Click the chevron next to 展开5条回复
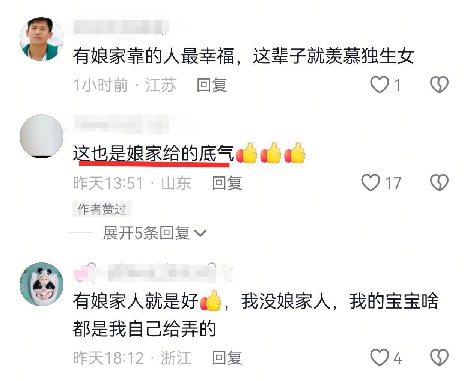 pyautogui.click(x=200, y=233)
